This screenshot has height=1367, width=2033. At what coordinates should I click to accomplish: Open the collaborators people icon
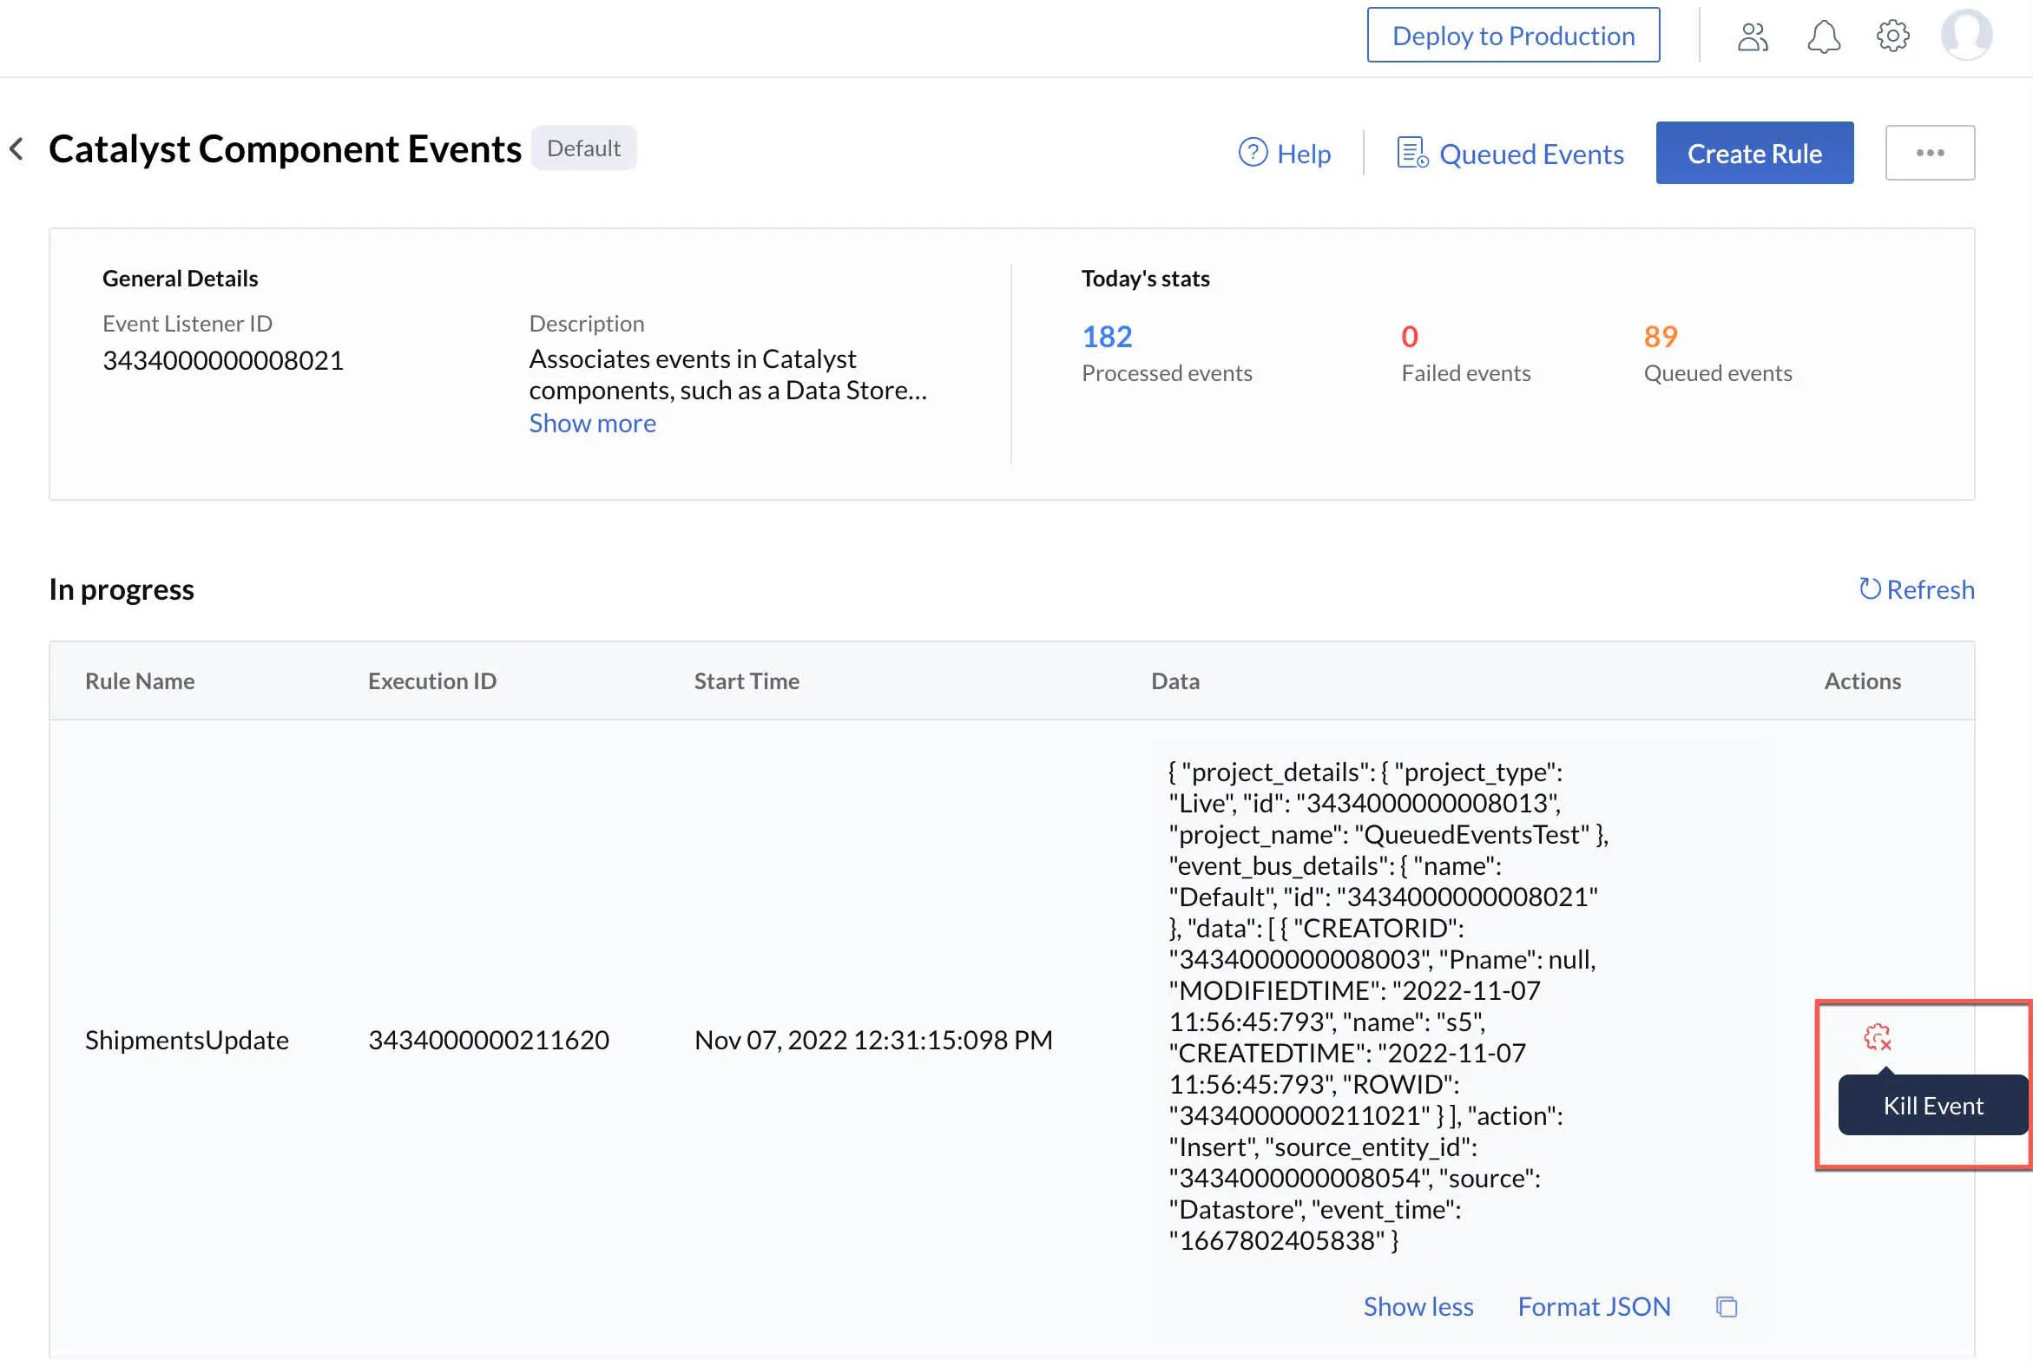tap(1753, 36)
